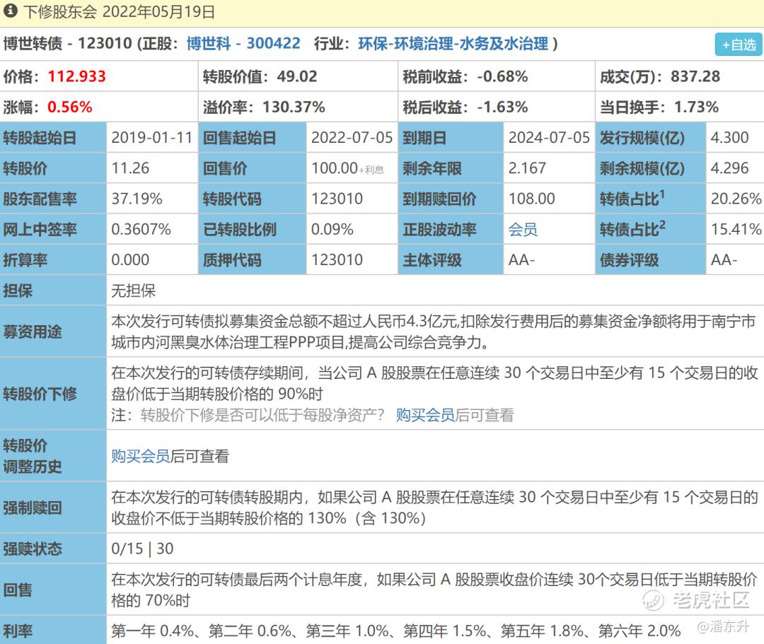
Task: Click 担保 value 无担保
Action: click(x=134, y=291)
